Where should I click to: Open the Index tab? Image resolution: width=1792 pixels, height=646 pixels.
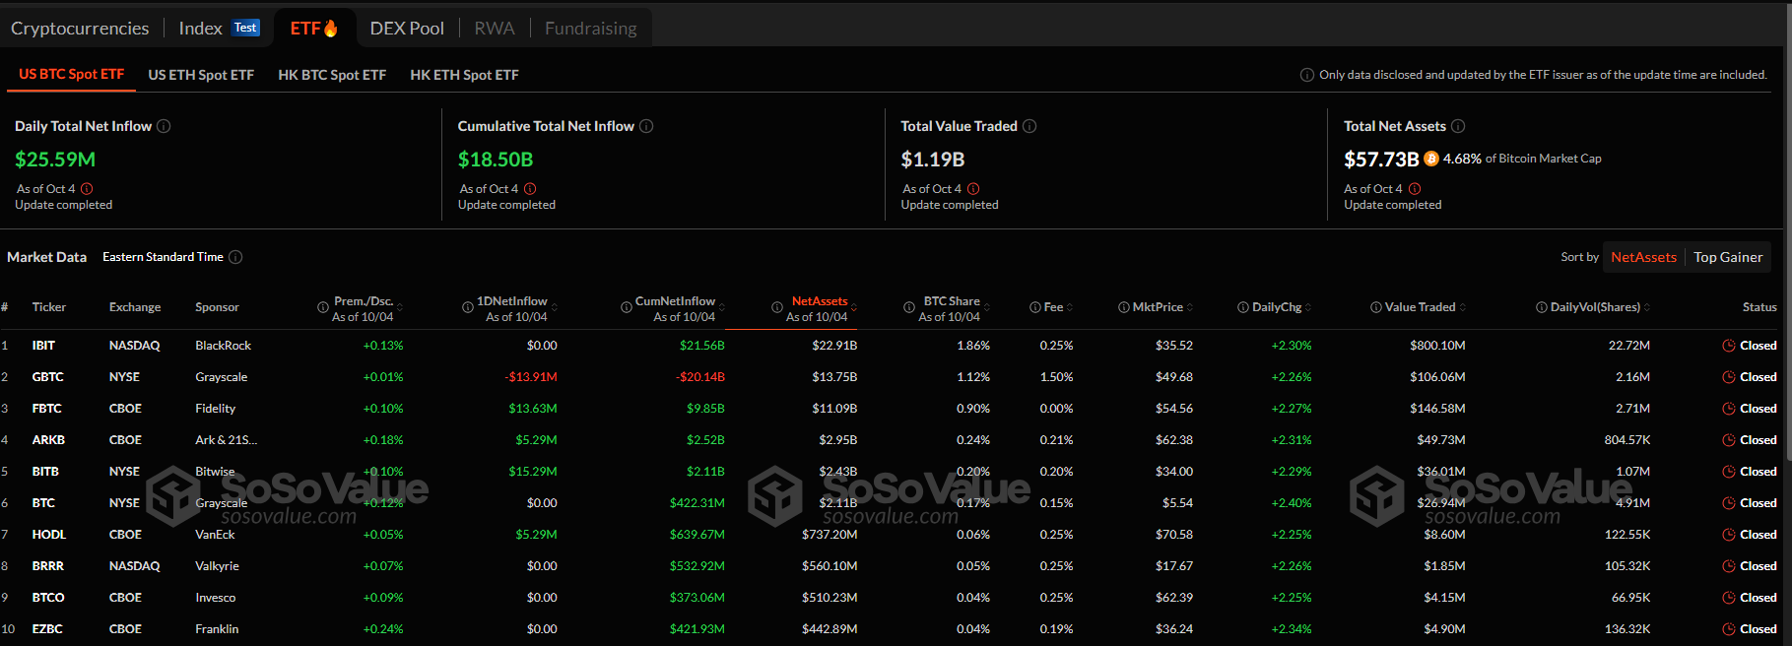(x=200, y=29)
